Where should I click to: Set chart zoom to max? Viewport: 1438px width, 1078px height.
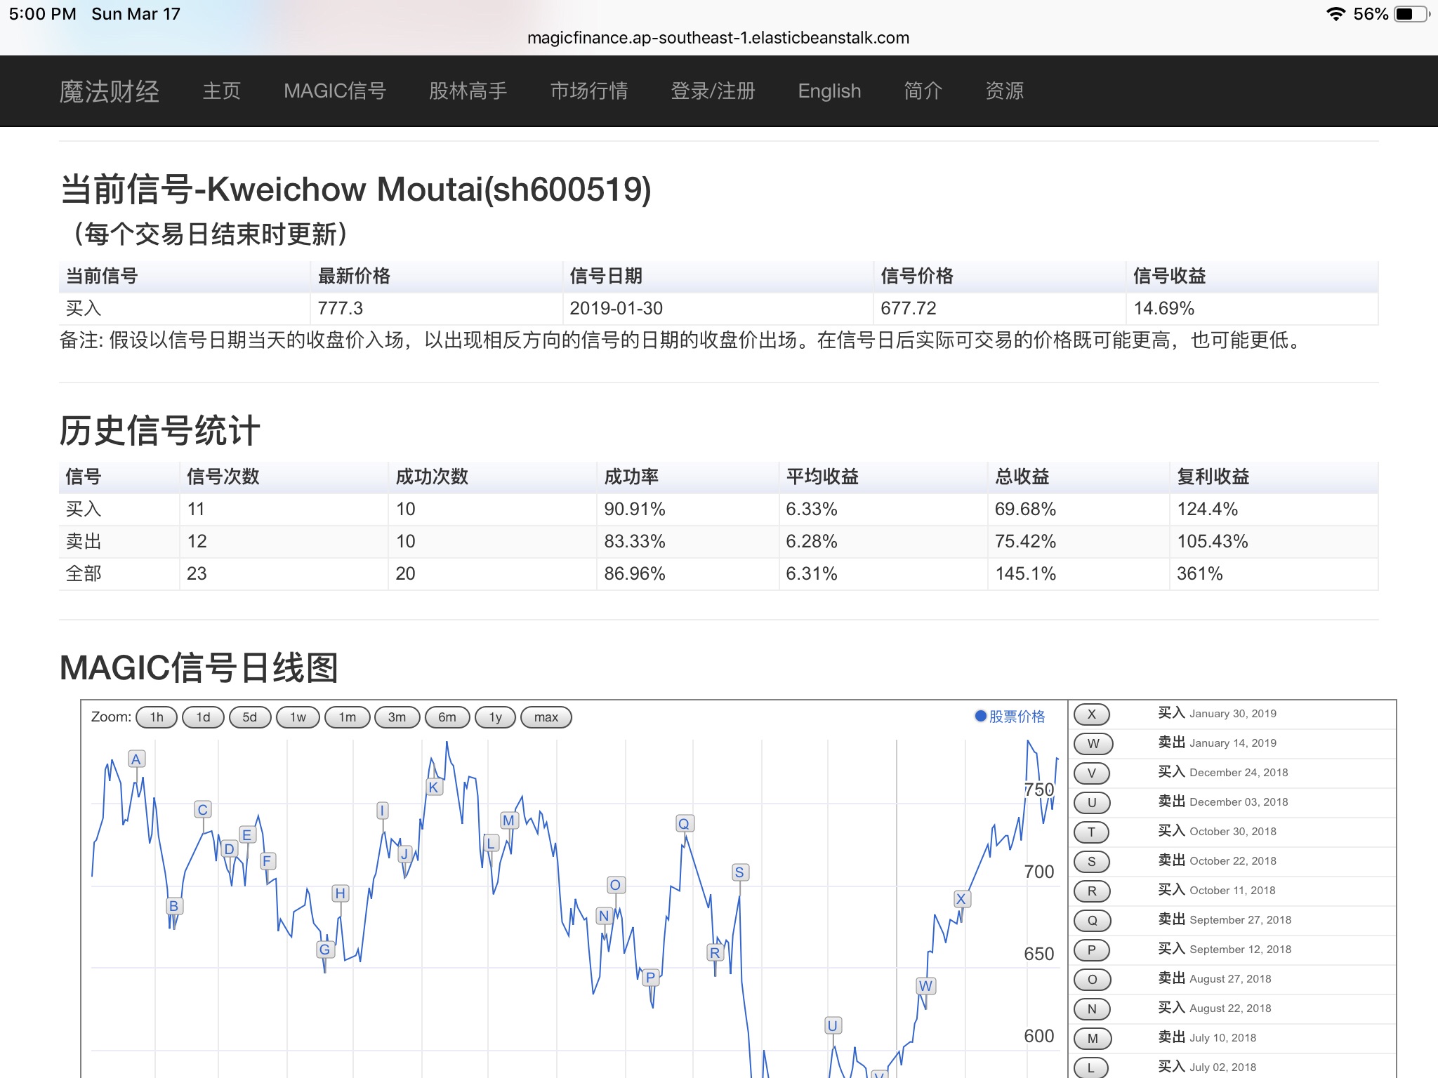[546, 717]
